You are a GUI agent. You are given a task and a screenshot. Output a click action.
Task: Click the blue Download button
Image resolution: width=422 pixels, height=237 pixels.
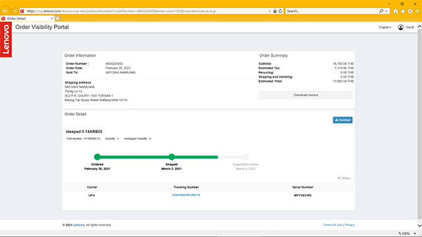click(x=343, y=120)
